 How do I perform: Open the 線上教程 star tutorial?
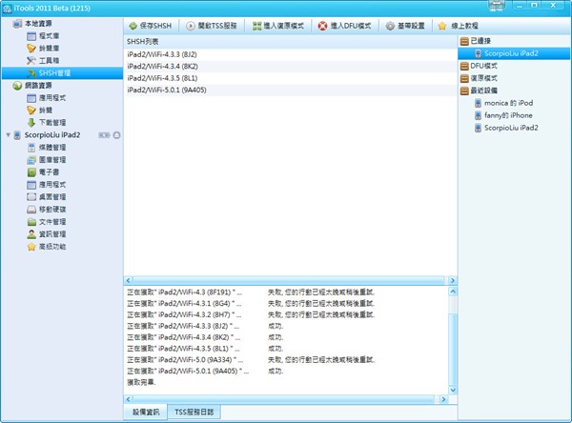tap(458, 26)
